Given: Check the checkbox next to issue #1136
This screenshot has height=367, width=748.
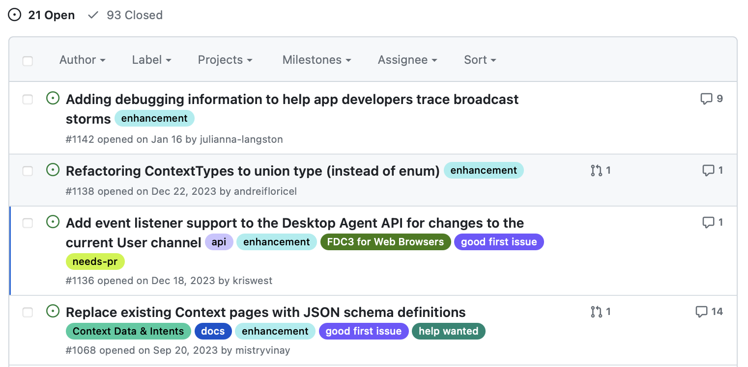Looking at the screenshot, I should pyautogui.click(x=28, y=222).
